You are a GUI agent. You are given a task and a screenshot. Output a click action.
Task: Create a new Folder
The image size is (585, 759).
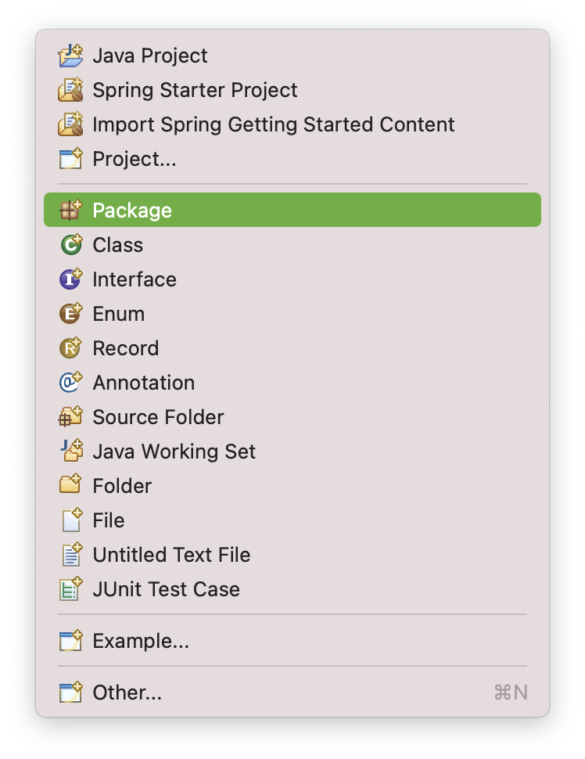click(x=122, y=486)
